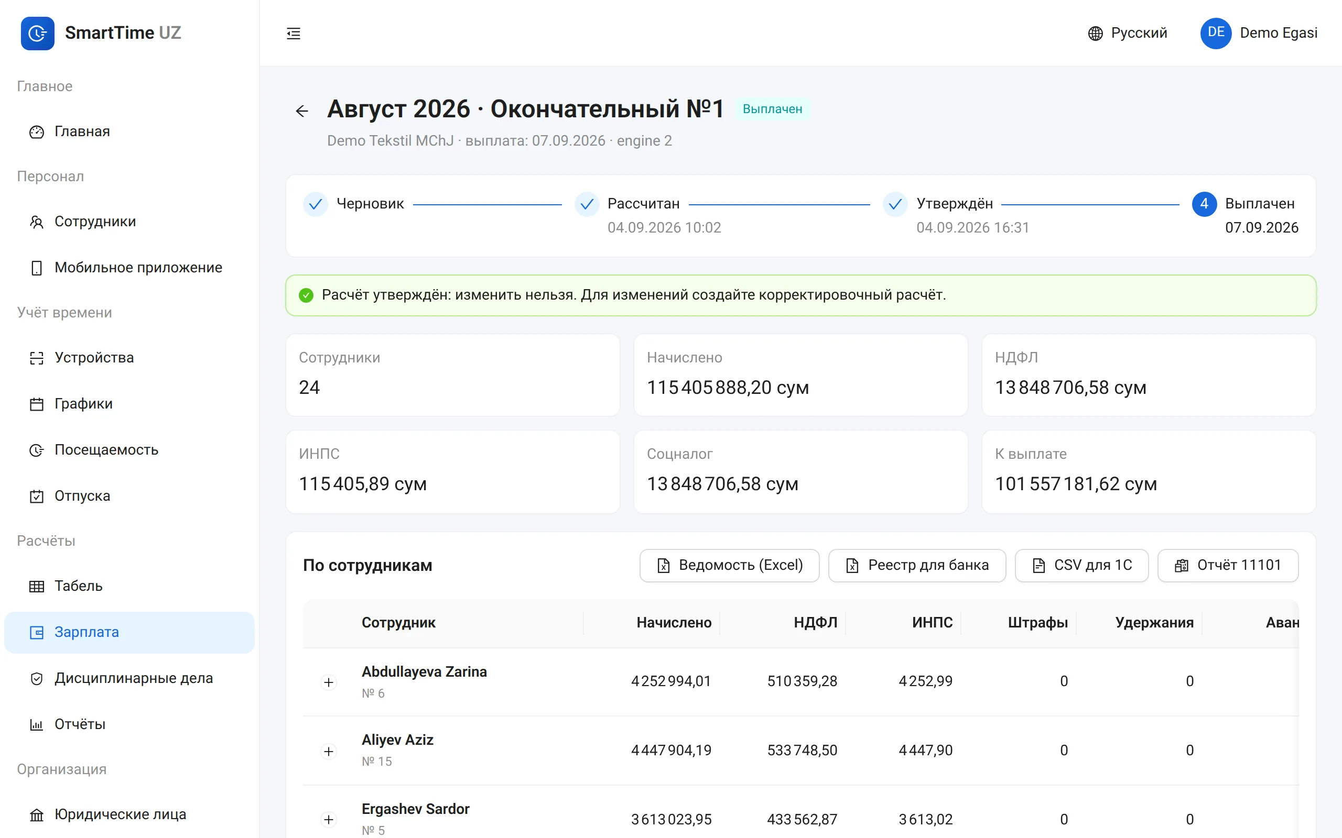
Task: Open the Demo Egasi user menu
Action: (1259, 33)
